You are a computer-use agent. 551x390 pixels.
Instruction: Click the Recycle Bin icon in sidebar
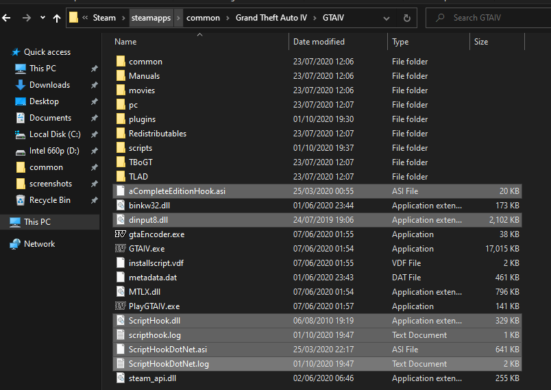pyautogui.click(x=21, y=200)
